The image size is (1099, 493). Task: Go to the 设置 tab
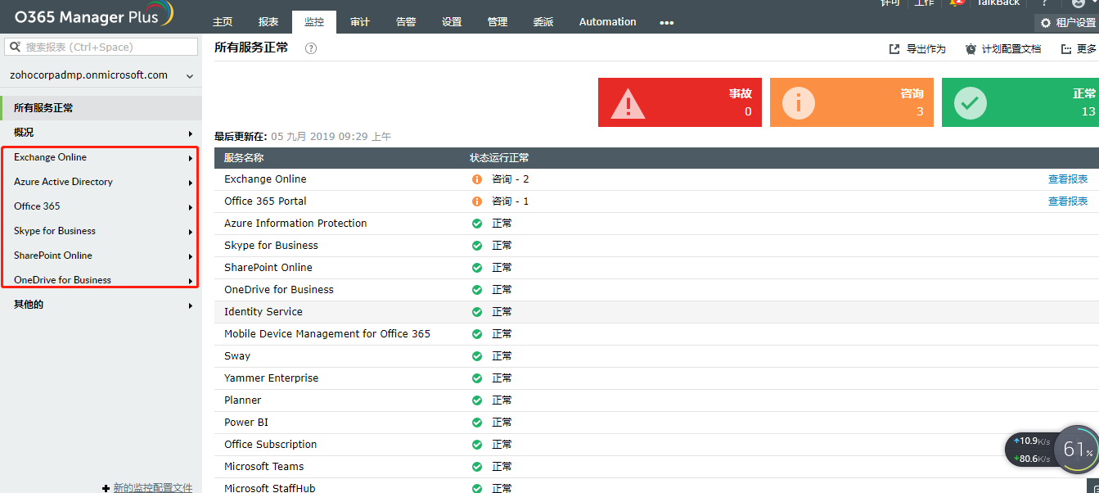(452, 22)
